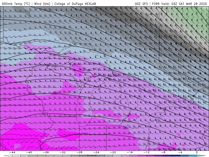Click the "Valid: 03Z SAT MAR 29 2025" text
The height and width of the screenshot is (157, 209).
point(184,4)
